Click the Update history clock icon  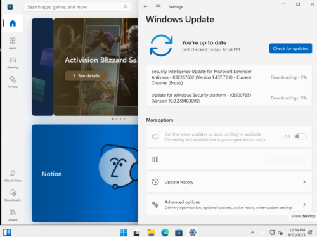click(155, 182)
